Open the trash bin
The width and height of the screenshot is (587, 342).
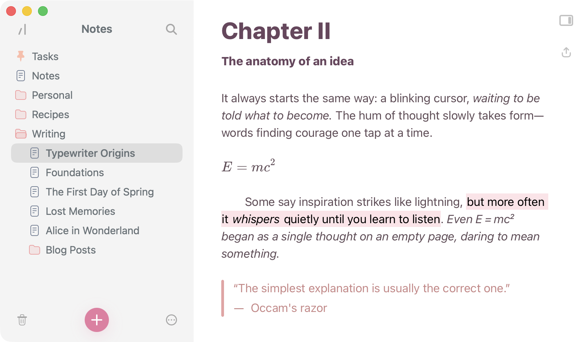tap(22, 320)
